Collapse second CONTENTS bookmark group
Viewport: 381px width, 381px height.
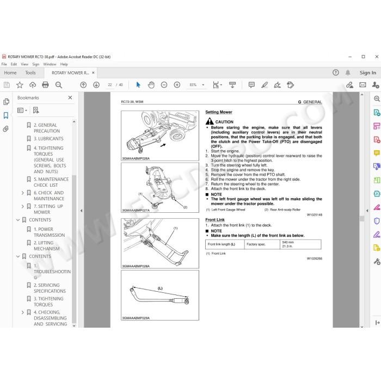18,256
